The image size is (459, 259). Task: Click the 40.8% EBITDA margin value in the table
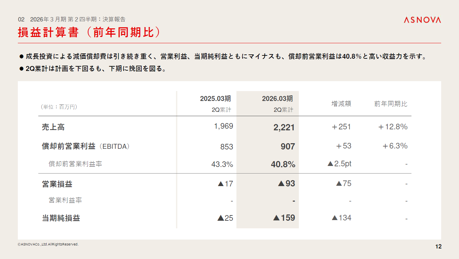point(283,164)
